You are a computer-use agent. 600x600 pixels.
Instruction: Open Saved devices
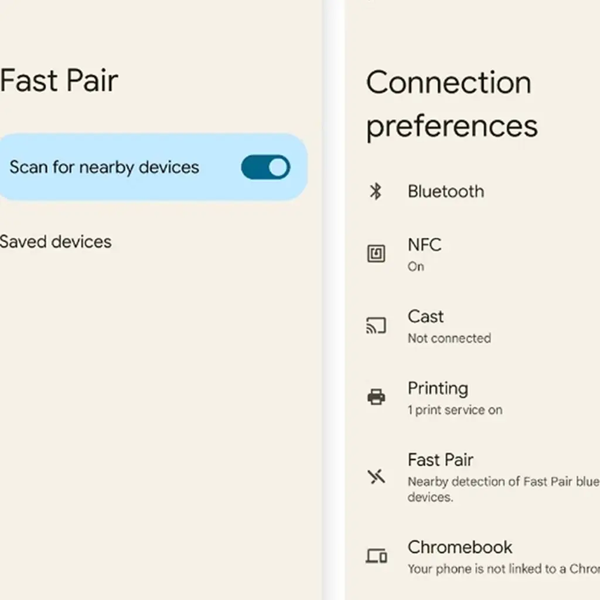56,241
